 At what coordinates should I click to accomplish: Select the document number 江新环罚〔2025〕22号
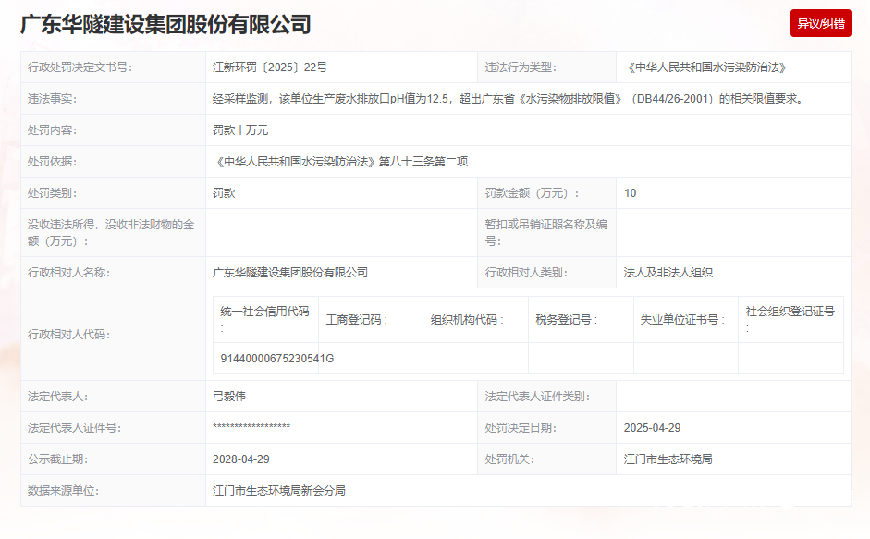tap(270, 67)
